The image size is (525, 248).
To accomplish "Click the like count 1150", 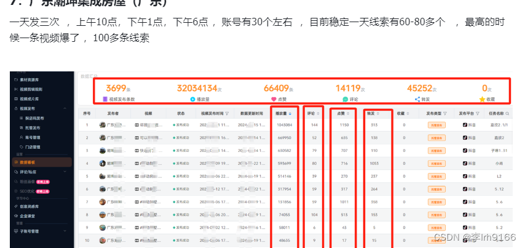I will point(344,125).
